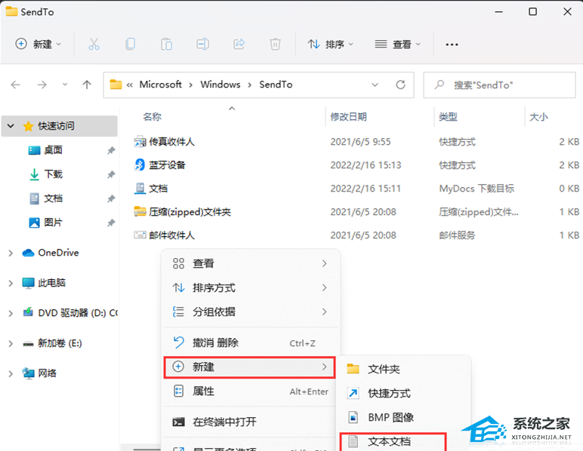Click the 修改日期 column header

pos(349,117)
